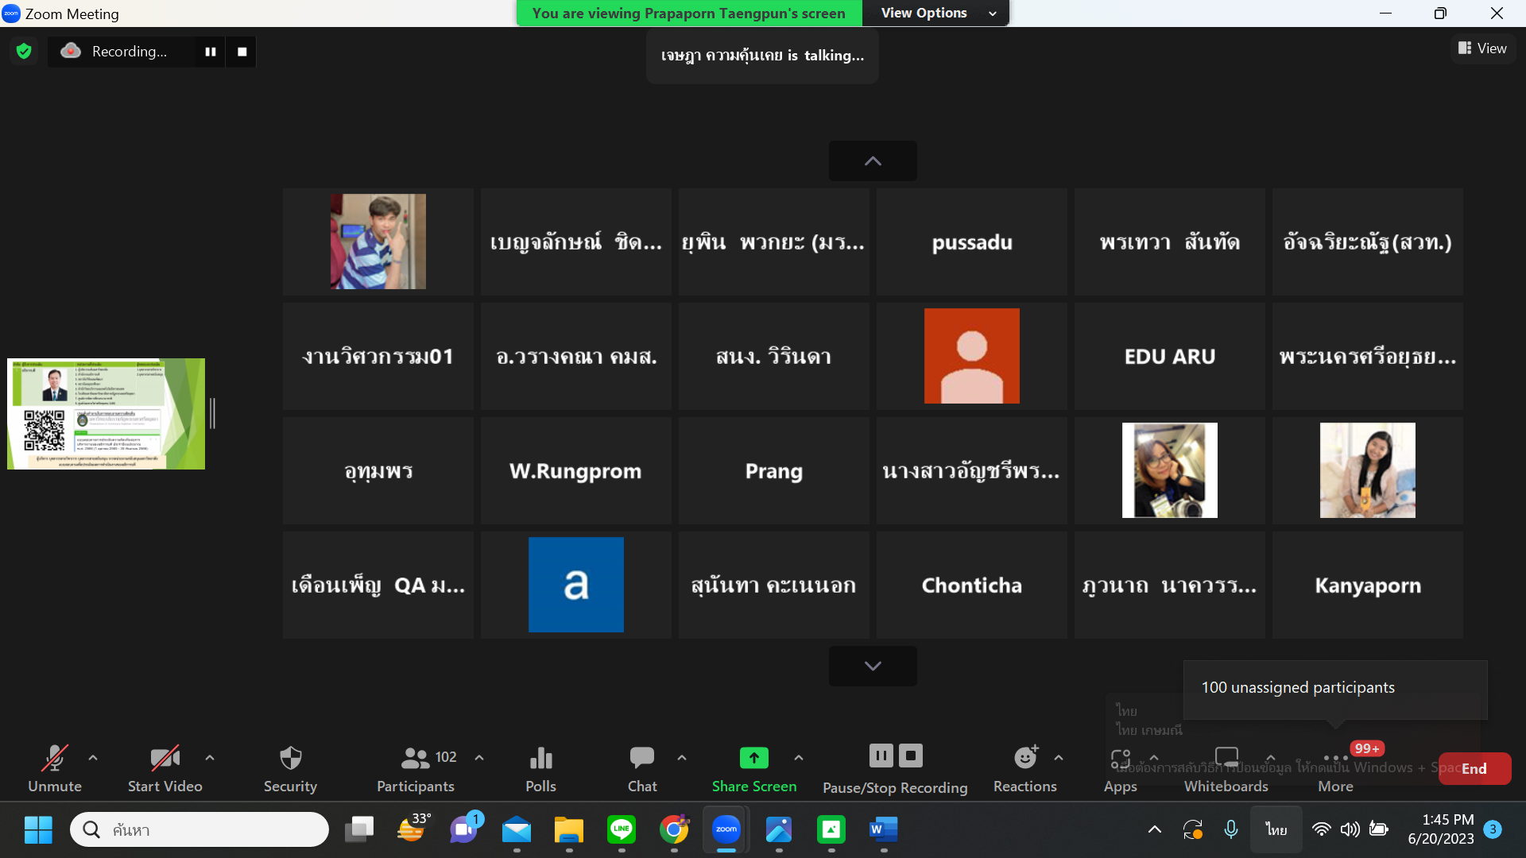Open the Participants list

click(416, 769)
